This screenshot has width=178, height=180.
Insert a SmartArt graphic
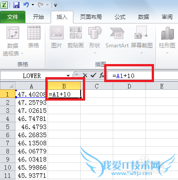point(117,37)
